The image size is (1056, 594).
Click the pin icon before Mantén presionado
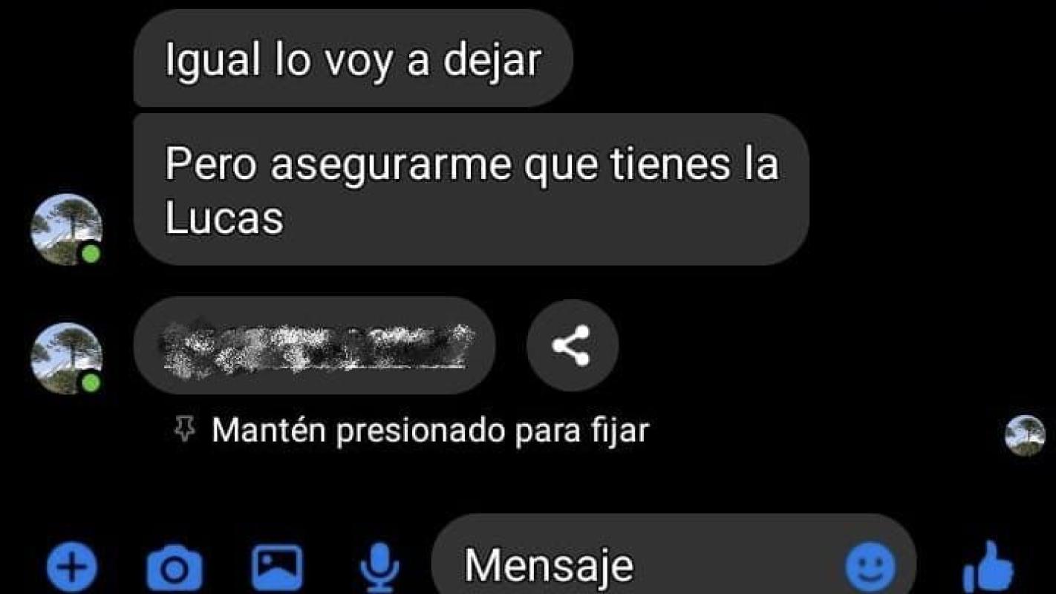[183, 428]
